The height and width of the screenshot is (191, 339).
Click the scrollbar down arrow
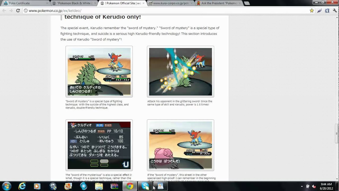(337, 179)
